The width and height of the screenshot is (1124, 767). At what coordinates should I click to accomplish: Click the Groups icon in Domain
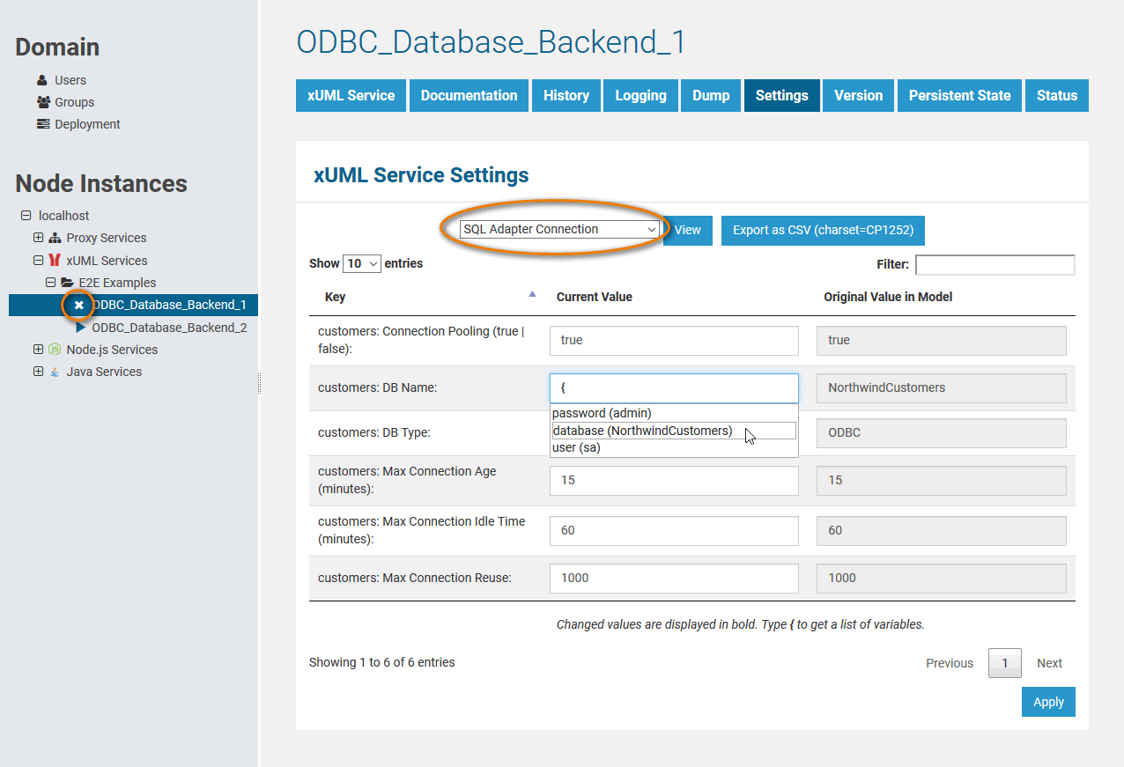pos(43,102)
